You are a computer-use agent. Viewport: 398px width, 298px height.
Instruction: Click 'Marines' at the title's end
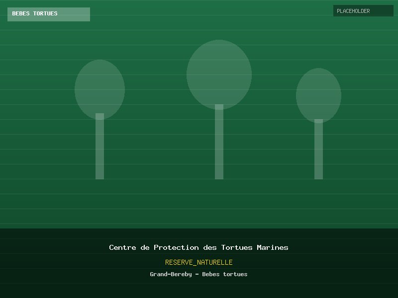click(273, 247)
